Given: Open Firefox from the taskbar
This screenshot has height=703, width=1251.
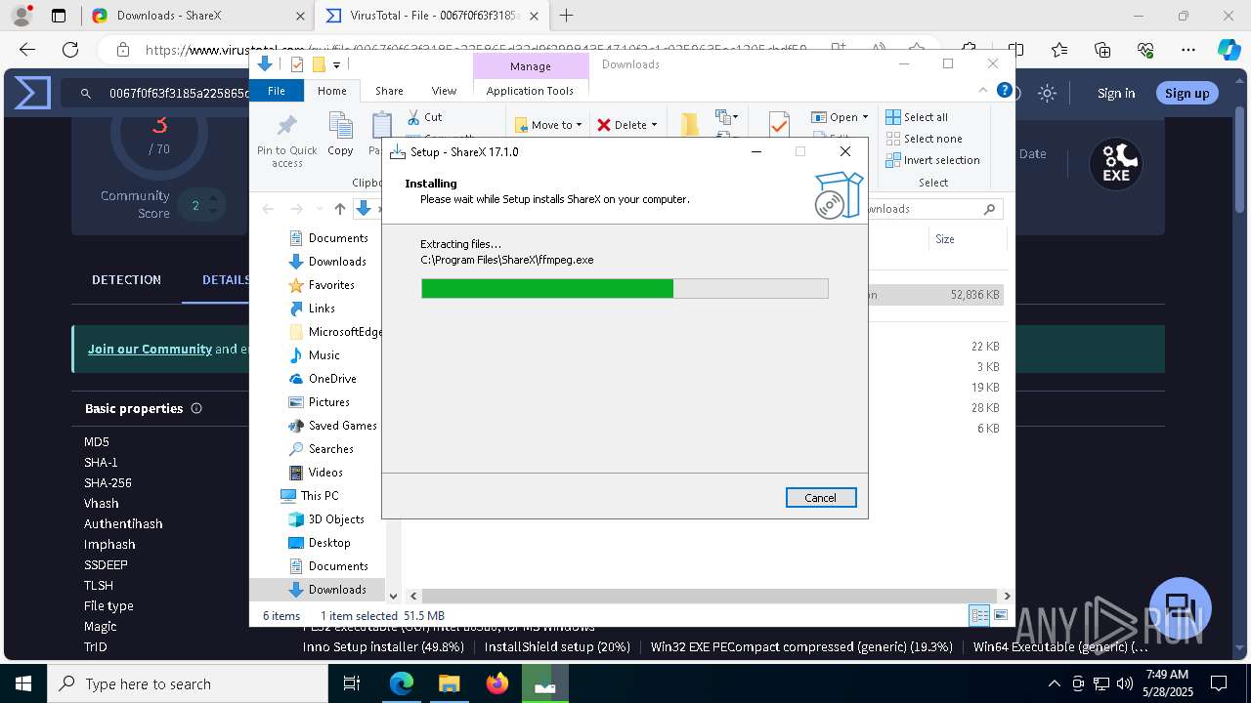Looking at the screenshot, I should pyautogui.click(x=497, y=683).
